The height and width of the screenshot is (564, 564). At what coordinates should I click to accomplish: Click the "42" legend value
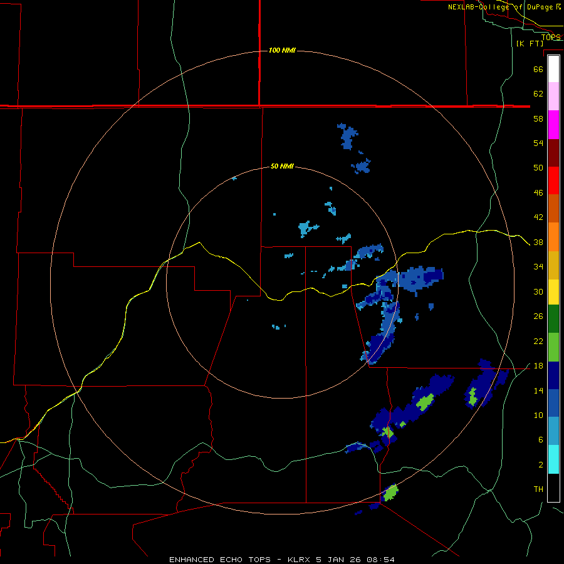(x=538, y=217)
